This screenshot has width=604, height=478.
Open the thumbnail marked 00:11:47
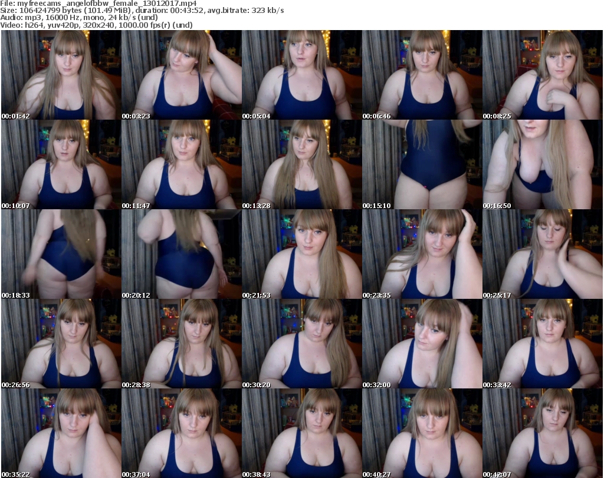coord(182,164)
